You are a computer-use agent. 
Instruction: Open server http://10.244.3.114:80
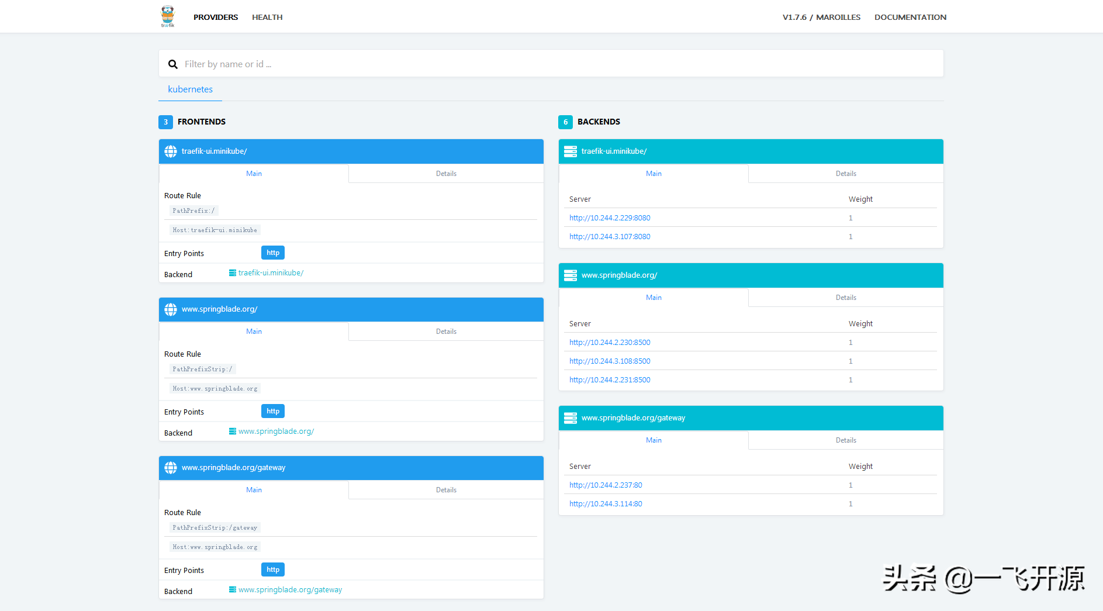point(606,504)
